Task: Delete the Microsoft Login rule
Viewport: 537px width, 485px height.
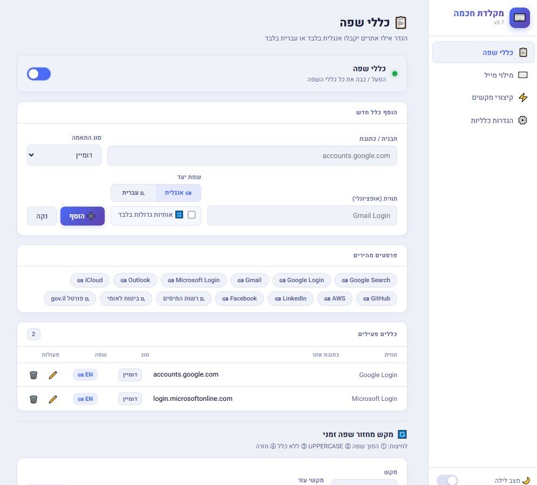Action: pyautogui.click(x=33, y=399)
